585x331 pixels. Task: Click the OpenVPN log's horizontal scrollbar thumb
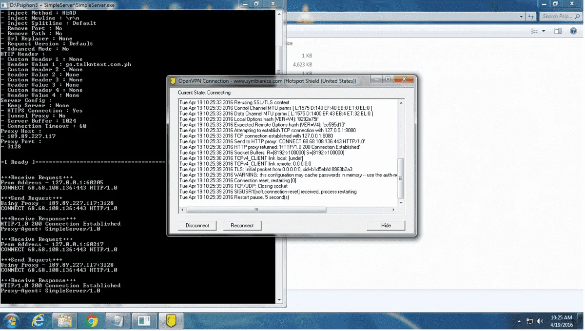click(x=256, y=210)
